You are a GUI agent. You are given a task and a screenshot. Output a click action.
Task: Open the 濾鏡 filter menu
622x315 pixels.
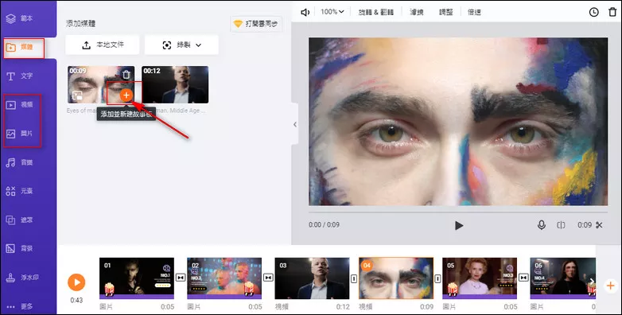tap(417, 12)
